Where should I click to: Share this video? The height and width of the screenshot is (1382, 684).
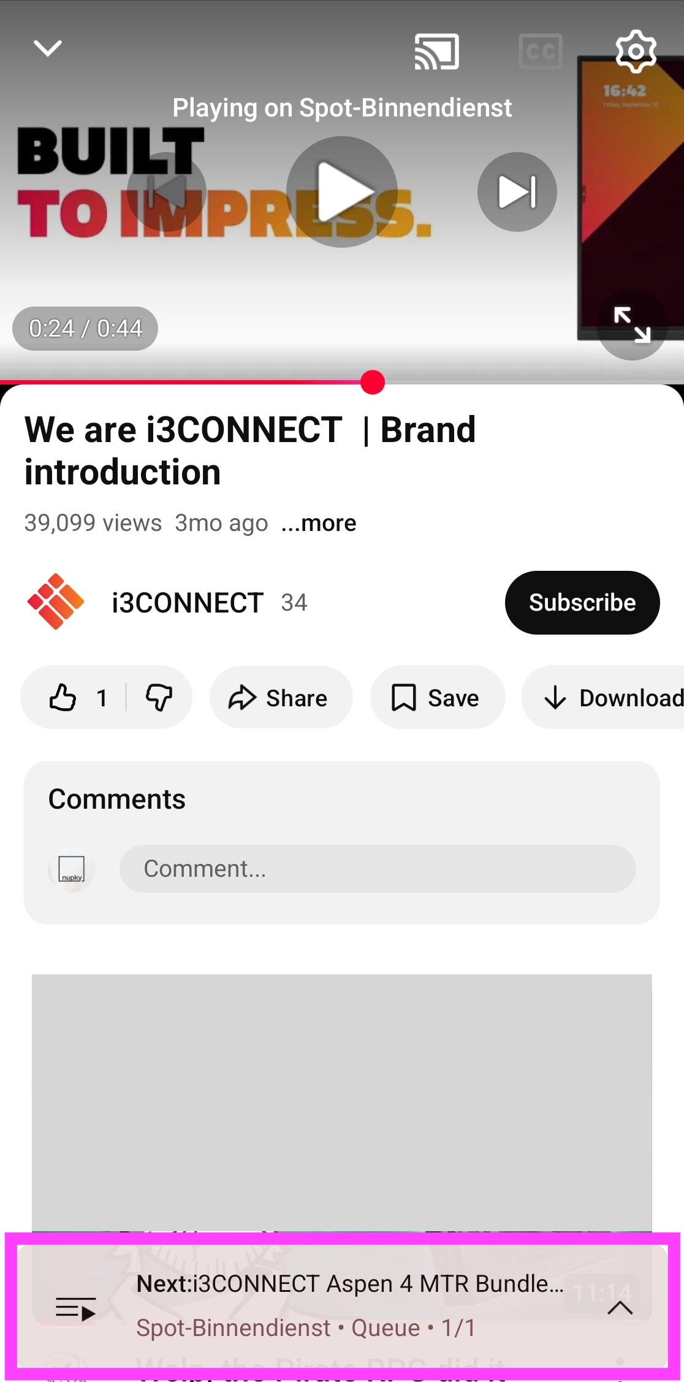point(280,698)
